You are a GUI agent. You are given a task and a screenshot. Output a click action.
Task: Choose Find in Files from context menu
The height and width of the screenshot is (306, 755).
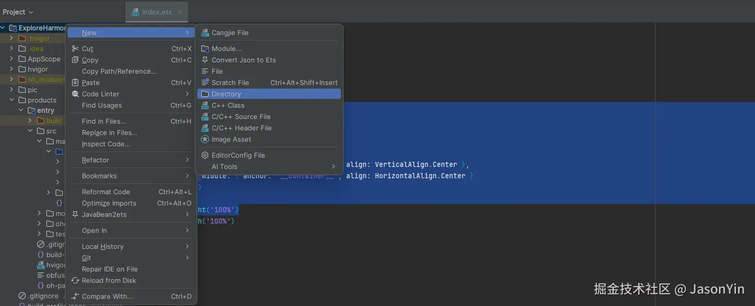point(104,121)
